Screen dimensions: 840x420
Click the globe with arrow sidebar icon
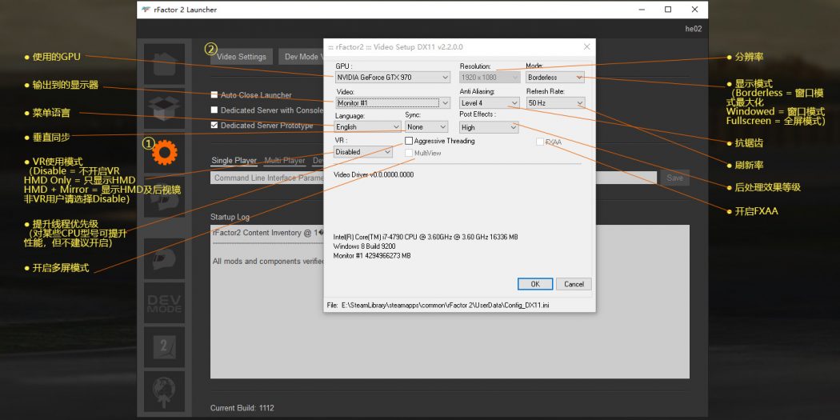(x=164, y=392)
